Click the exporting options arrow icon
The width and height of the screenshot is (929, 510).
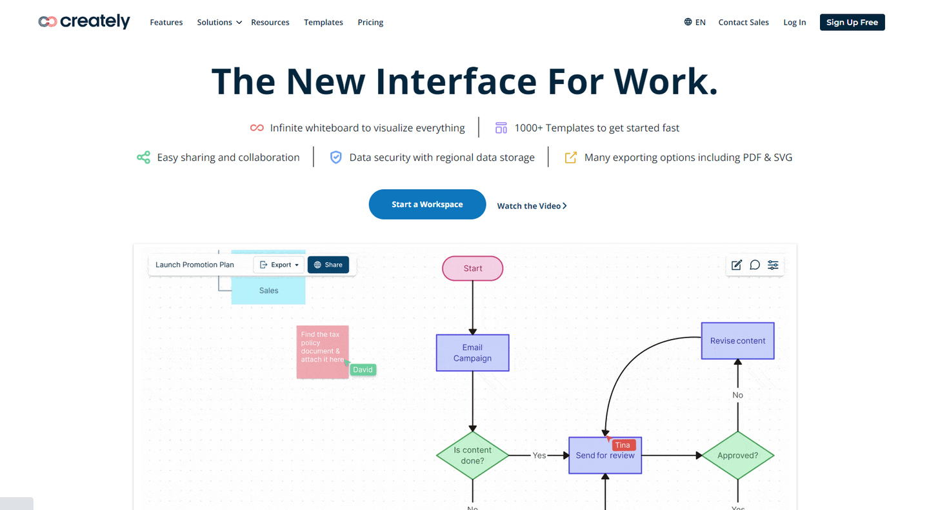click(x=570, y=158)
